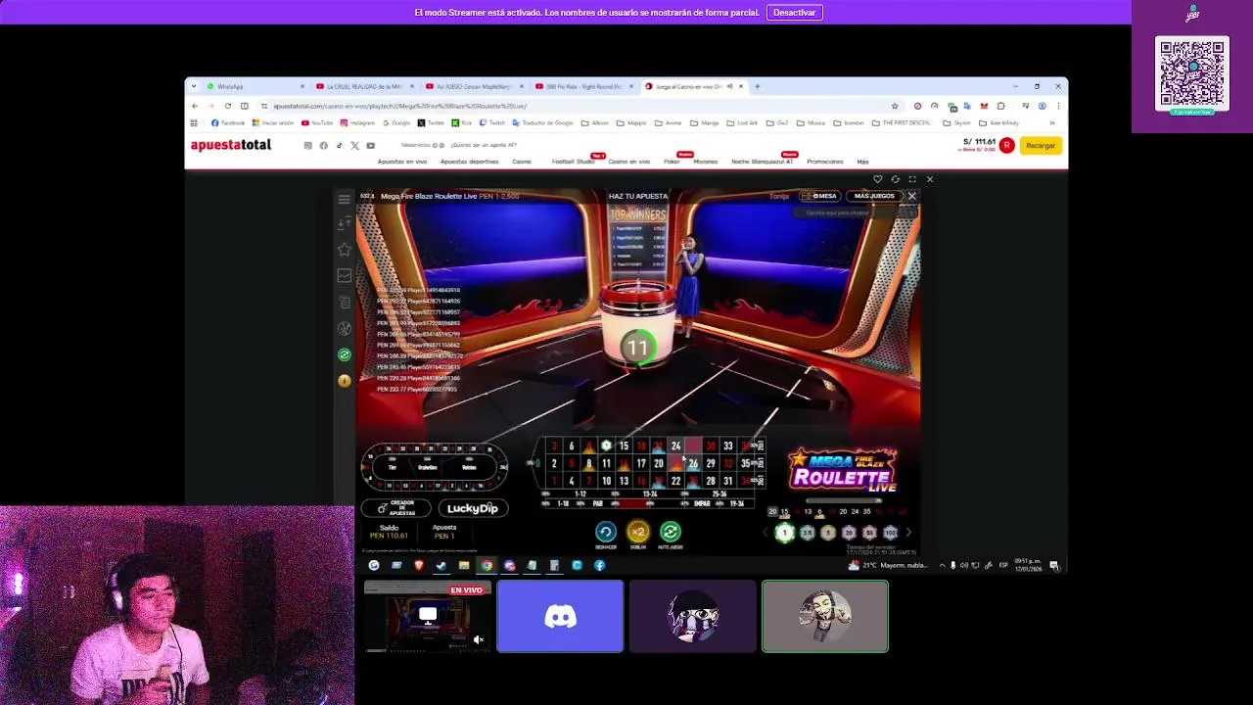The height and width of the screenshot is (705, 1253).
Task: Open the statistics chart icon in game sidebar
Action: pyautogui.click(x=344, y=276)
